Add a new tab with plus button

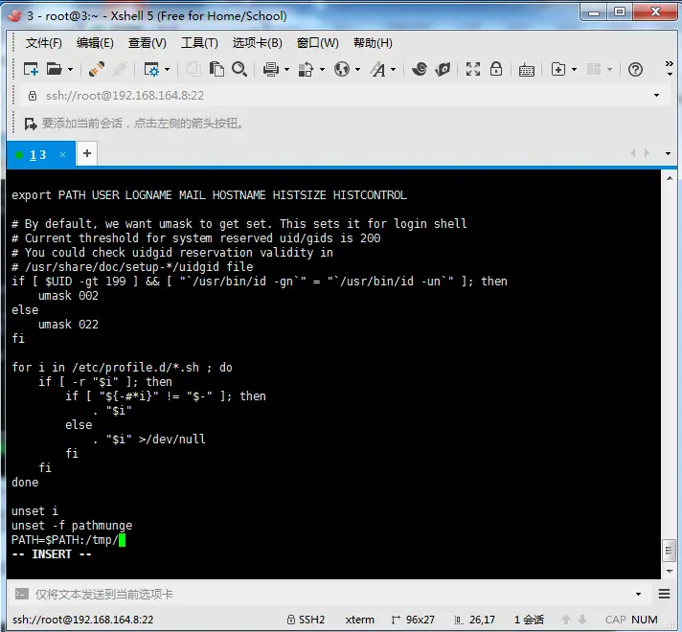click(87, 153)
